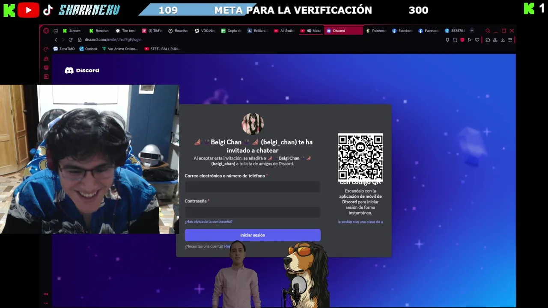Select the active Discord tab

point(343,31)
